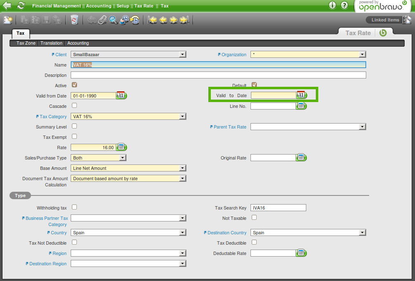Open the Accounting sub-tab
This screenshot has width=415, height=281.
[78, 43]
